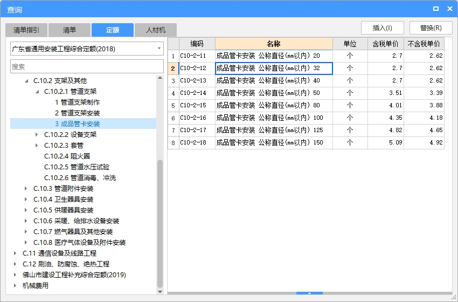Image resolution: width=458 pixels, height=302 pixels.
Task: Select 1 管道支架制作 tree item
Action: click(78, 102)
